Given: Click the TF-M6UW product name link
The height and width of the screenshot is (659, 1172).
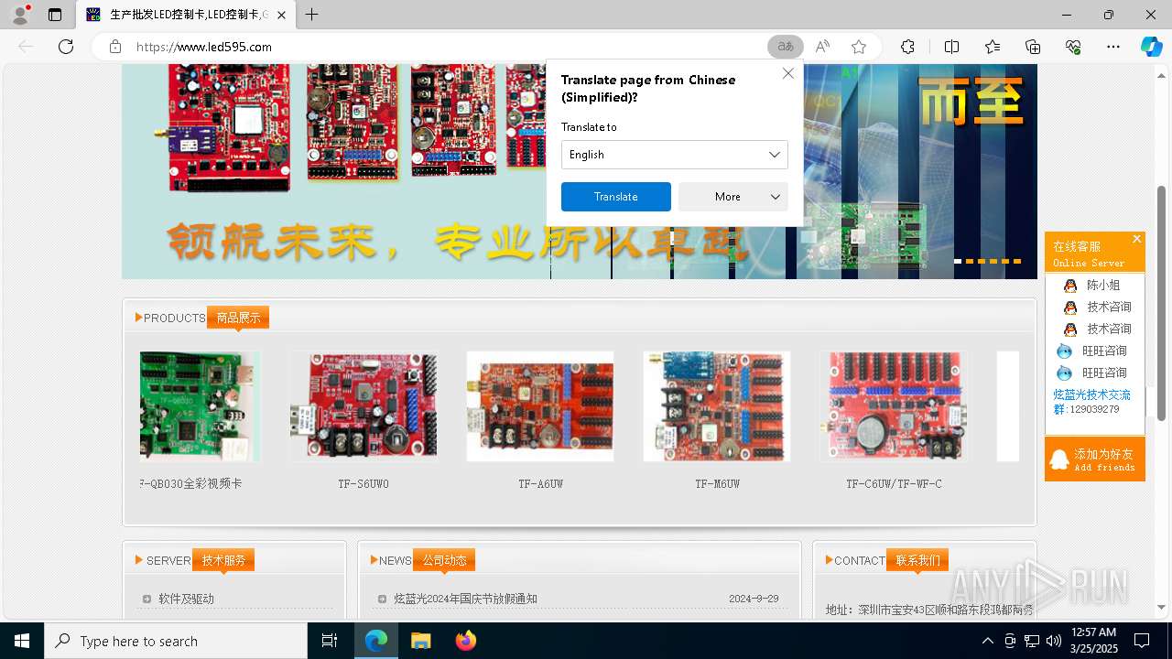Looking at the screenshot, I should pyautogui.click(x=717, y=483).
